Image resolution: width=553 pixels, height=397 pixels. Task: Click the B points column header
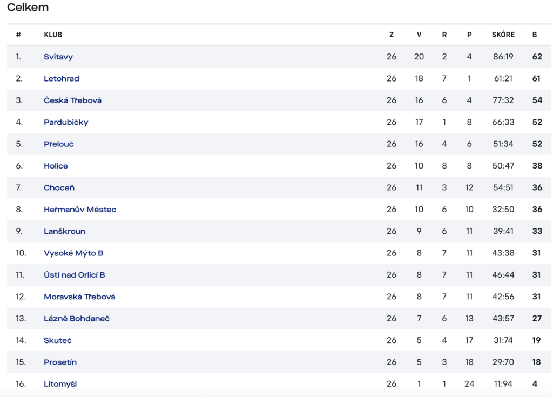(x=535, y=35)
